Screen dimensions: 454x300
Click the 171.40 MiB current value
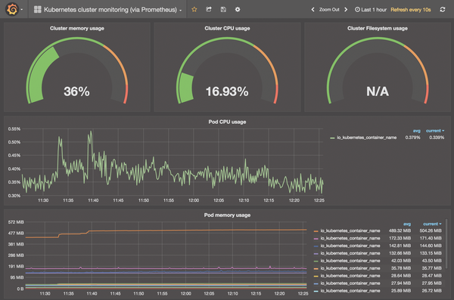tap(431, 238)
